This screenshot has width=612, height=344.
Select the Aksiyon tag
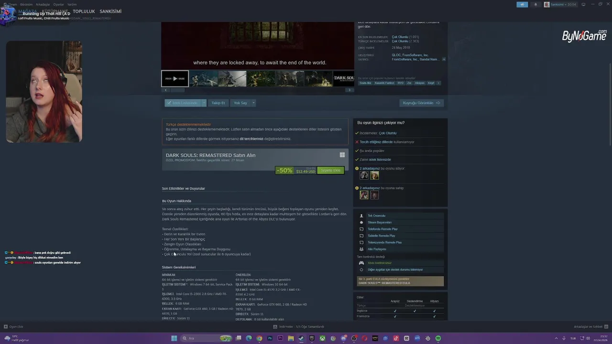click(420, 83)
